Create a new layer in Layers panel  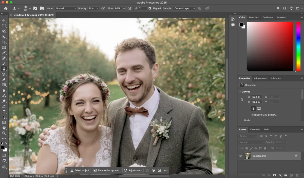pos(291,175)
